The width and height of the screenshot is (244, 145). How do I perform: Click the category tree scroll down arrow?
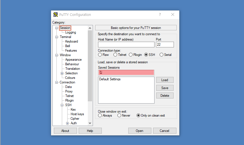point(90,123)
